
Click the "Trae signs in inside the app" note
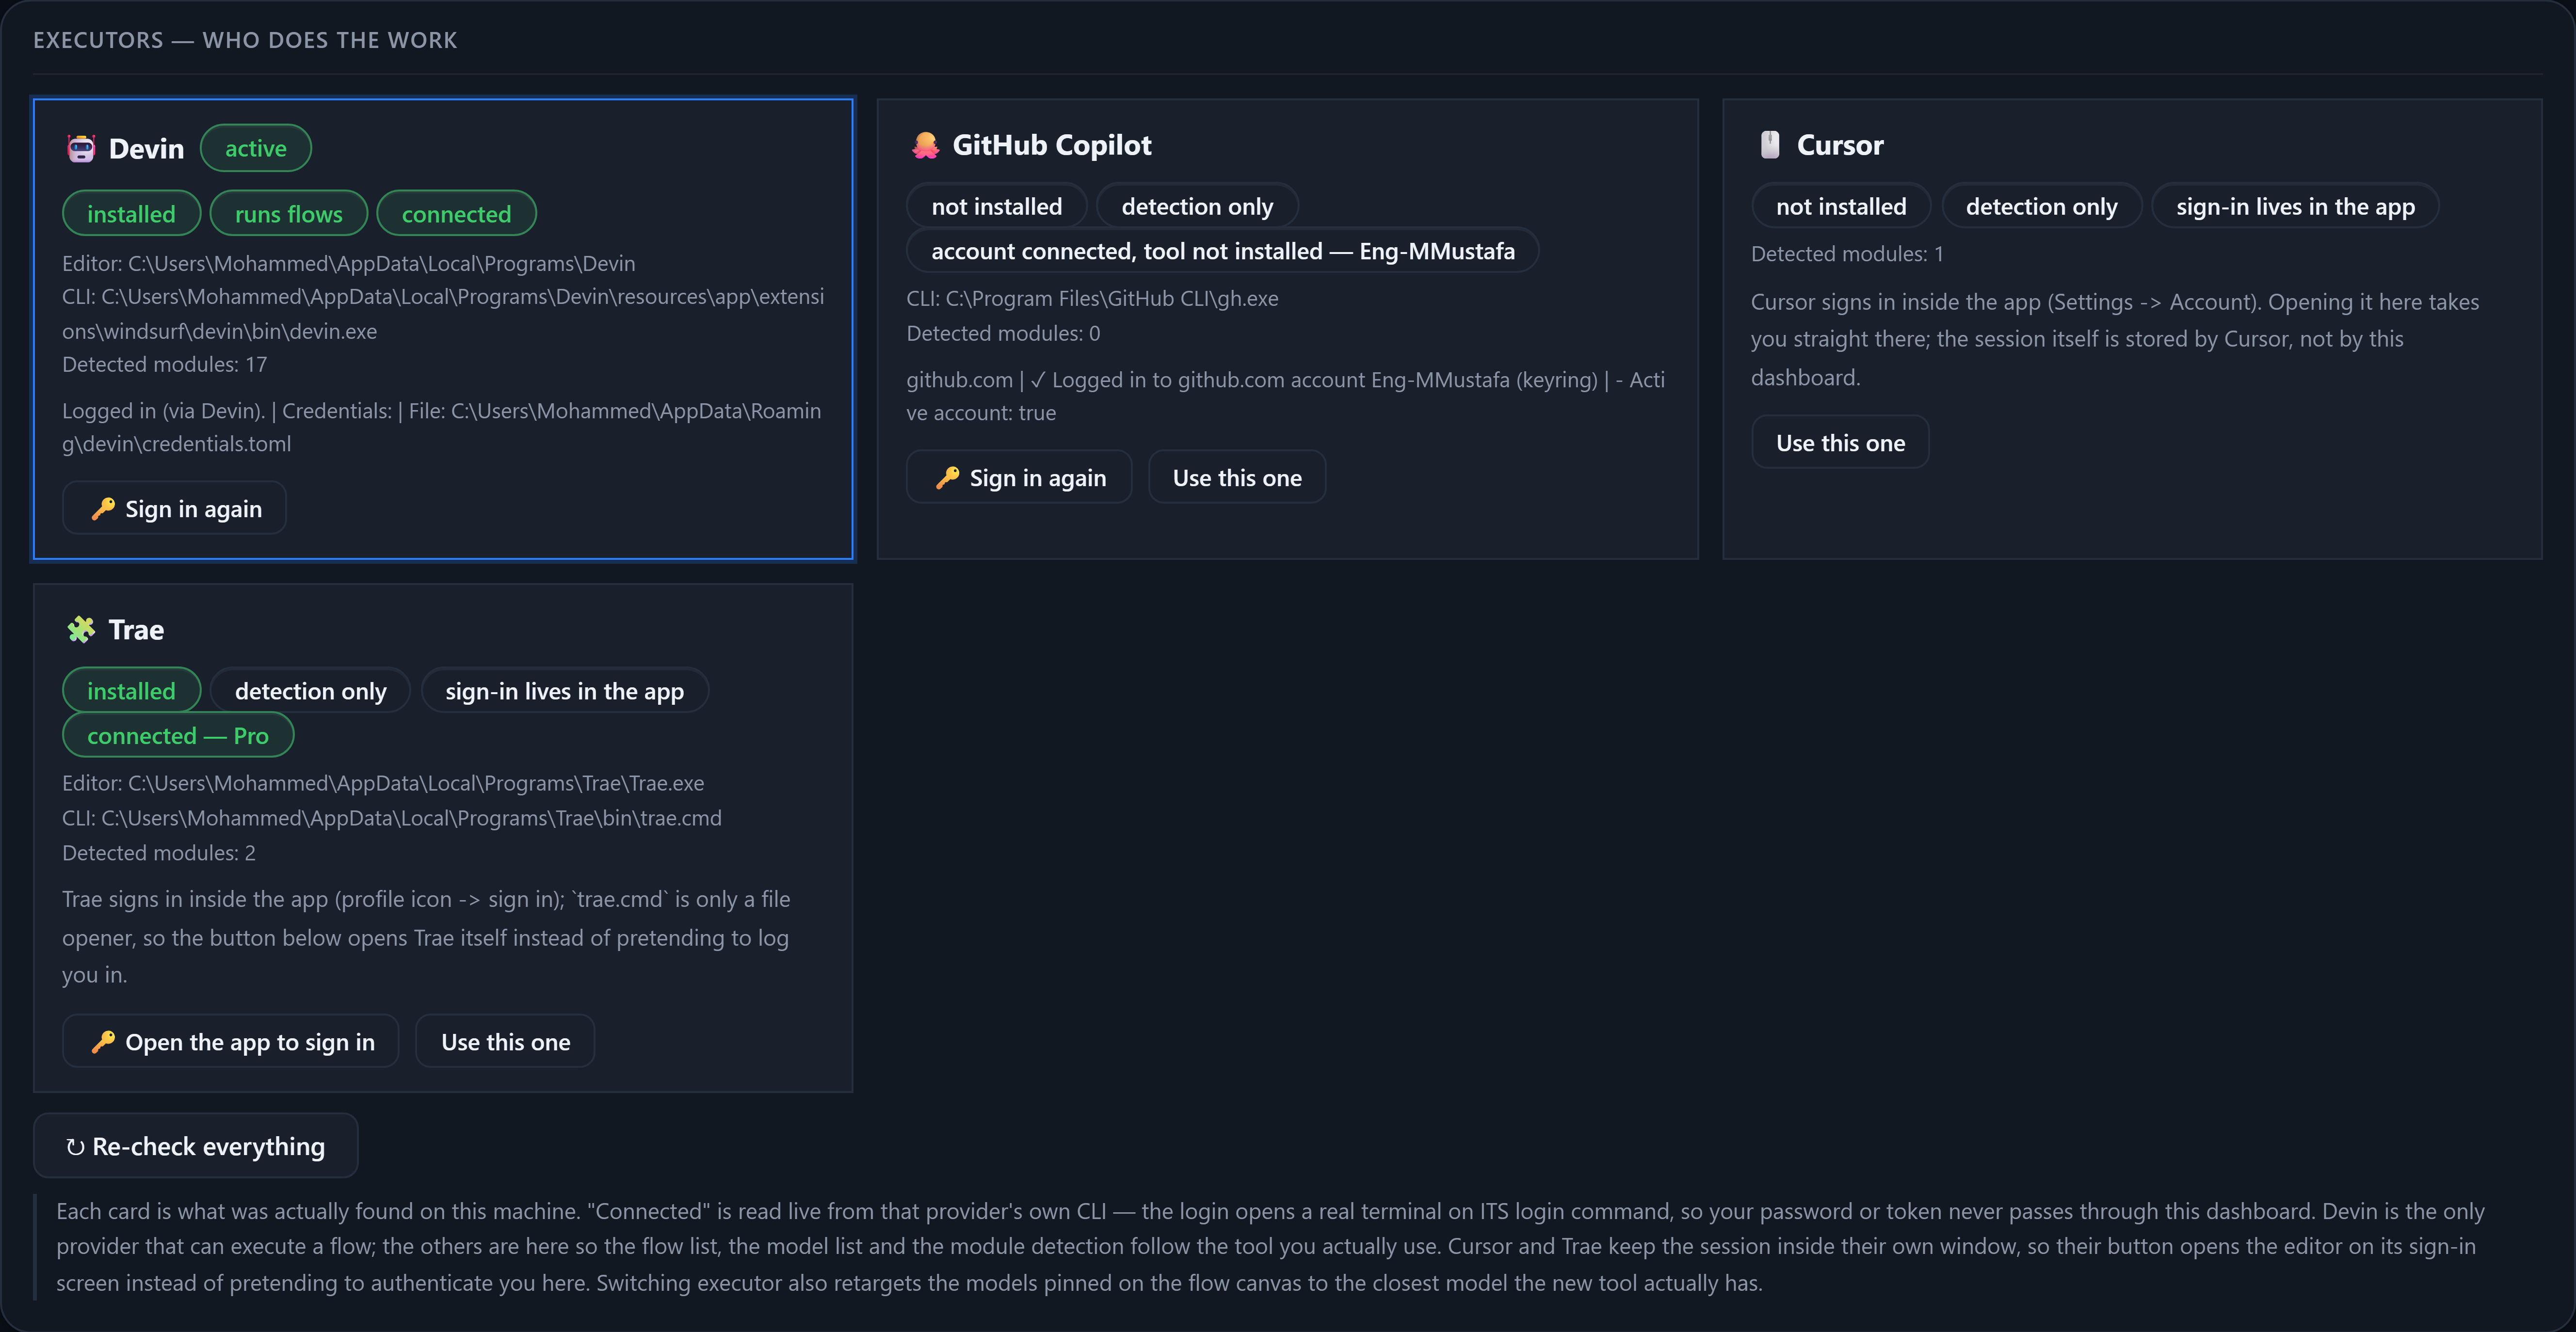(x=426, y=936)
